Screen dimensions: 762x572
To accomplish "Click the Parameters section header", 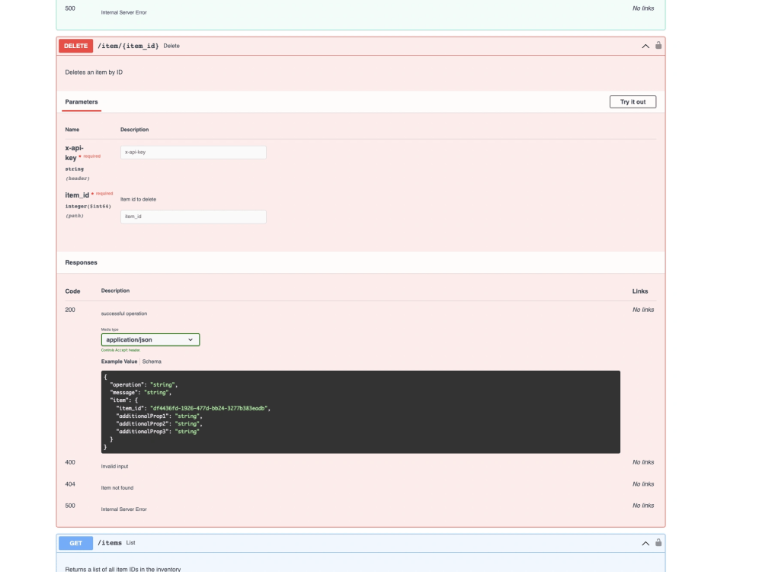I will (82, 101).
